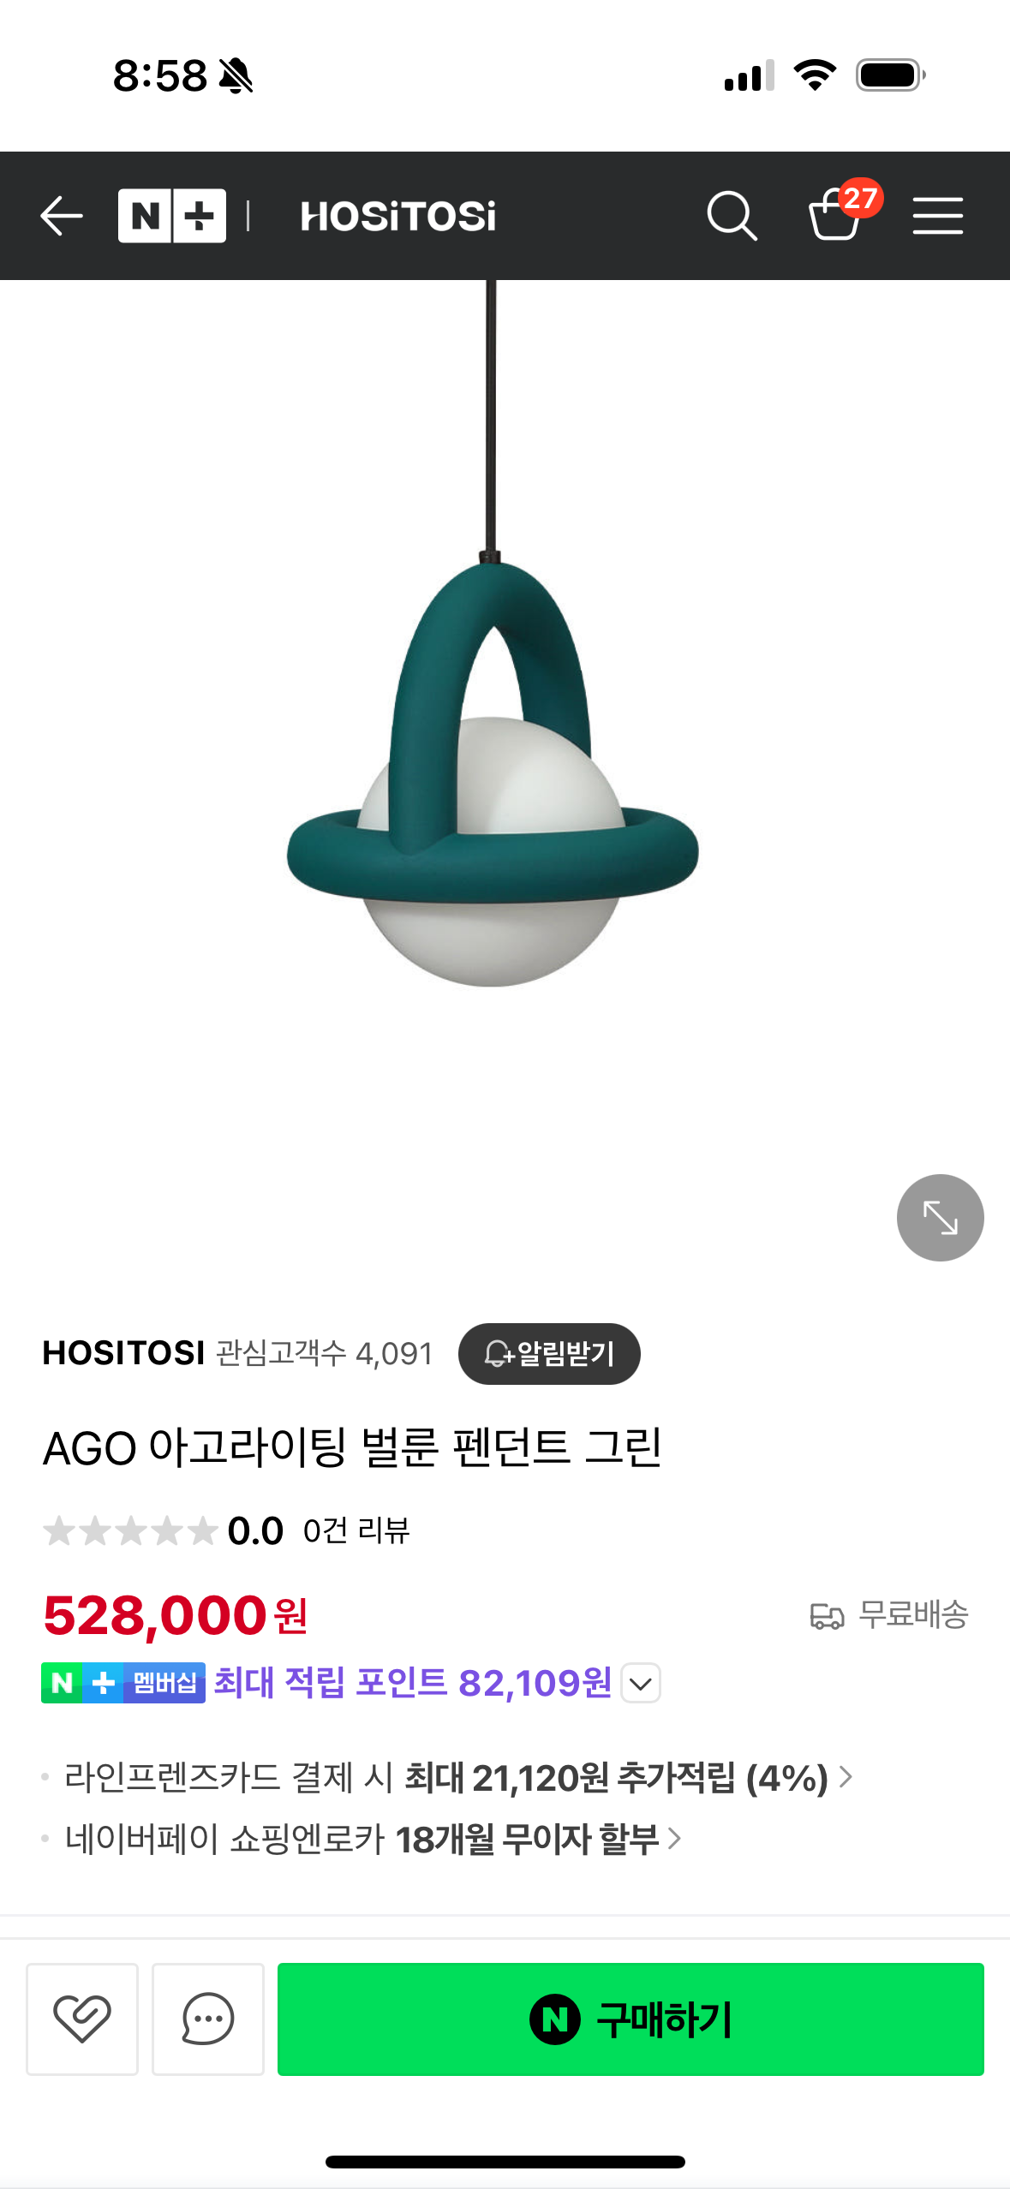Viewport: 1010px width, 2189px height.
Task: Open 라인프렌즈카드 추가적립 details chevron
Action: 846,1777
